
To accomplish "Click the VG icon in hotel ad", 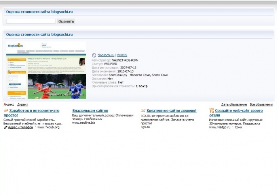I will pyautogui.click(x=212, y=111).
